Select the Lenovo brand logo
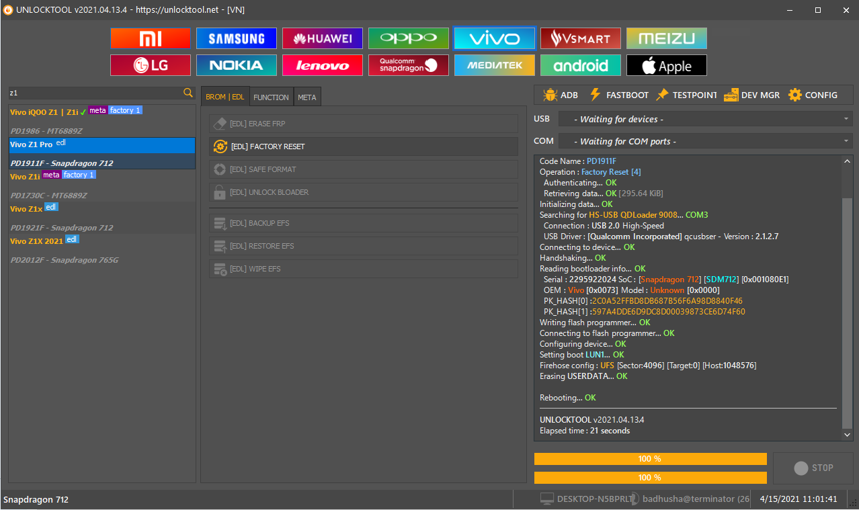Screen dimensions: 859x510 [x=323, y=65]
